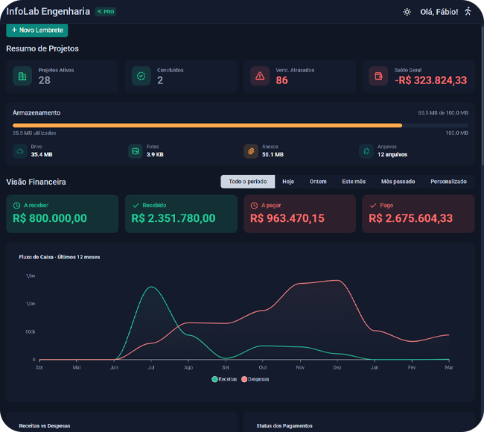The width and height of the screenshot is (484, 432).
Task: Click the PRO badge sparkle icon
Action: pos(99,11)
